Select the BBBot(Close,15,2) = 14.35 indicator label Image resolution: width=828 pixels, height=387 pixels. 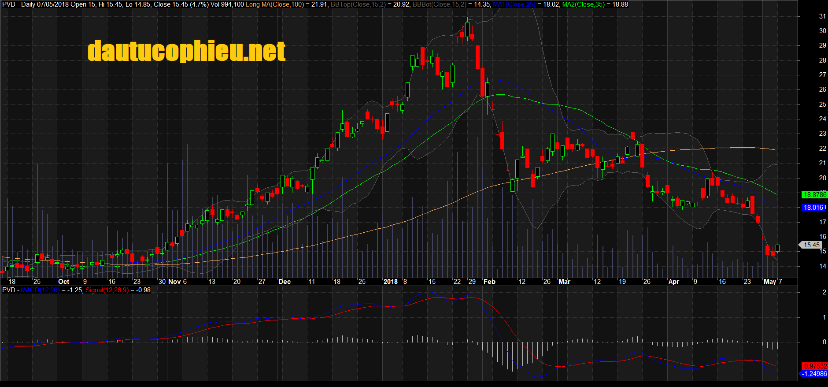tap(452, 4)
